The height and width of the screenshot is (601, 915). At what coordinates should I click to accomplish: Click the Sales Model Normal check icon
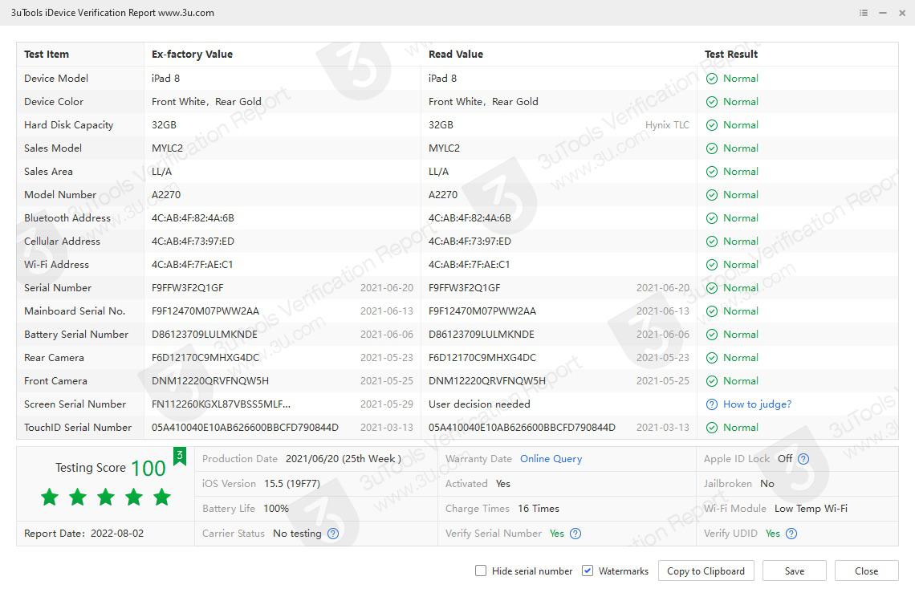[712, 148]
